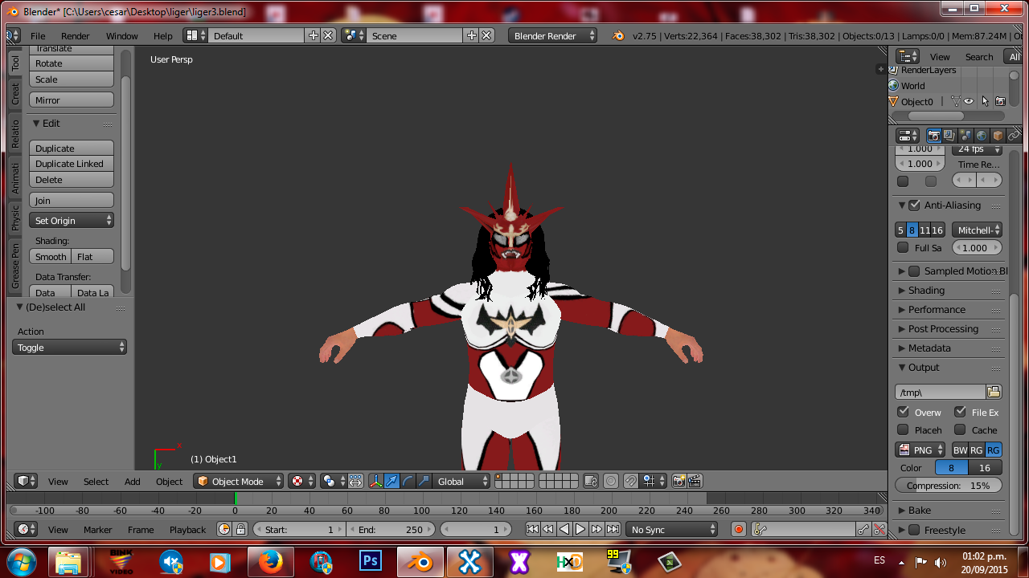Open the Render menu
1029x578 pixels.
tap(76, 35)
